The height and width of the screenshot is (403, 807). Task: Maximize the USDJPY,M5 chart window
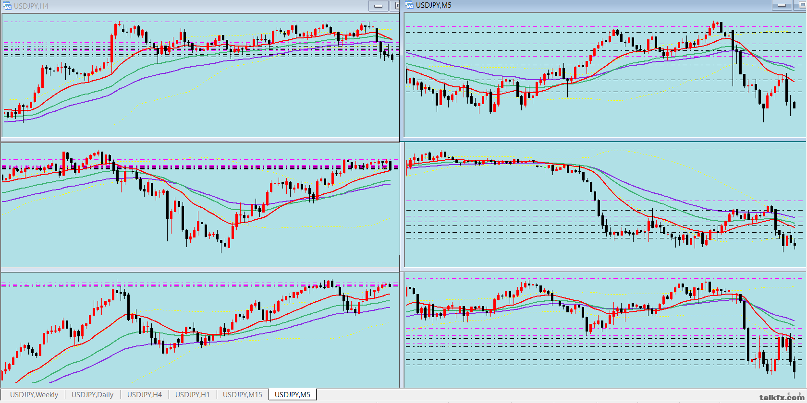(800, 5)
